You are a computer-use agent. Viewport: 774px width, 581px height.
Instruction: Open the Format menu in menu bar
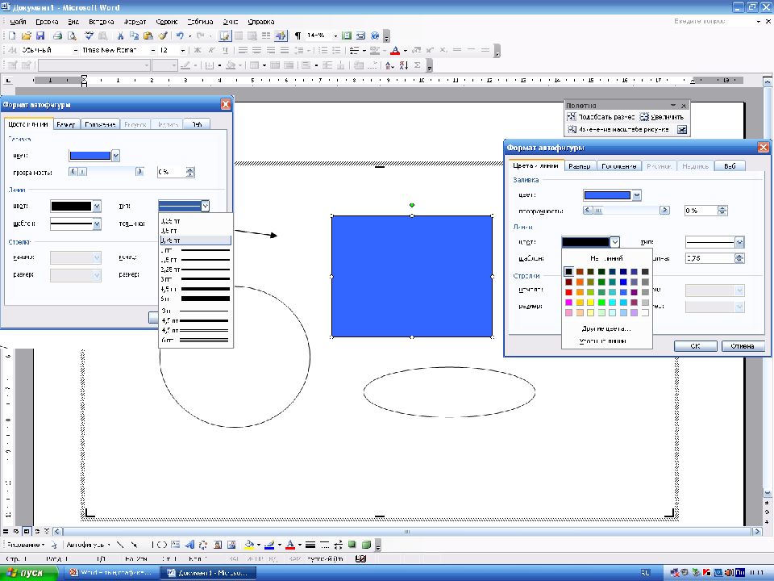(135, 22)
